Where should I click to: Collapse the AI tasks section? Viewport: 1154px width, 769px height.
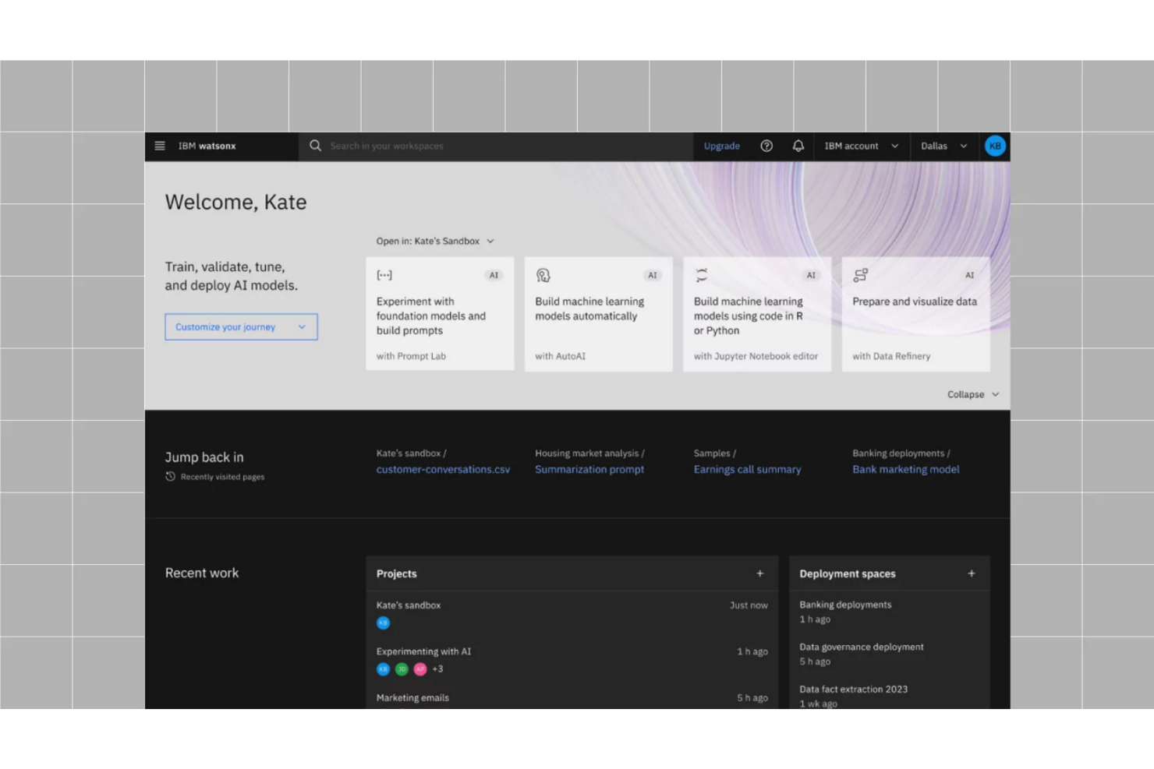pos(972,394)
